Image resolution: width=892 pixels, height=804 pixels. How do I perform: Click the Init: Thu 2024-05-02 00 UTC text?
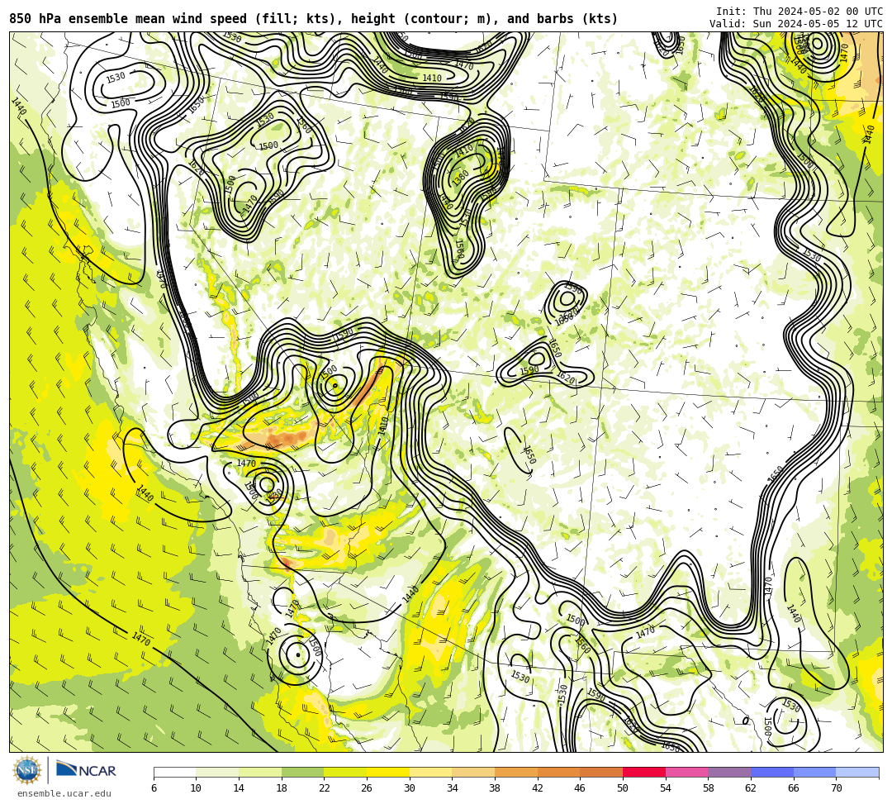point(799,12)
